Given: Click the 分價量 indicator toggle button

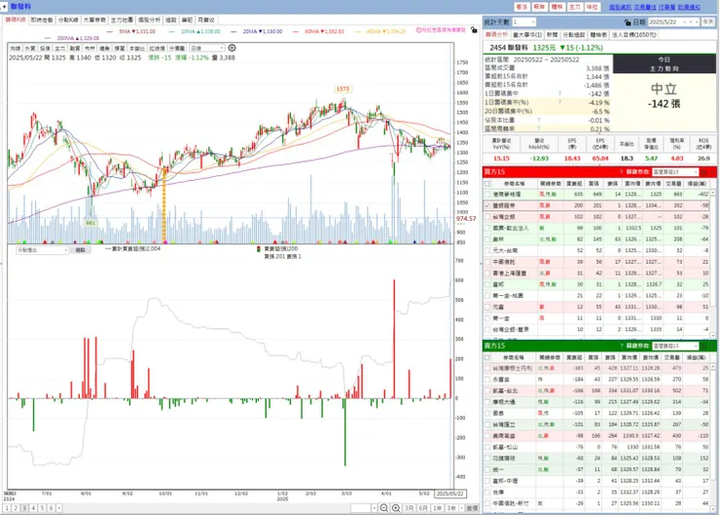Looking at the screenshot, I should pos(177,48).
